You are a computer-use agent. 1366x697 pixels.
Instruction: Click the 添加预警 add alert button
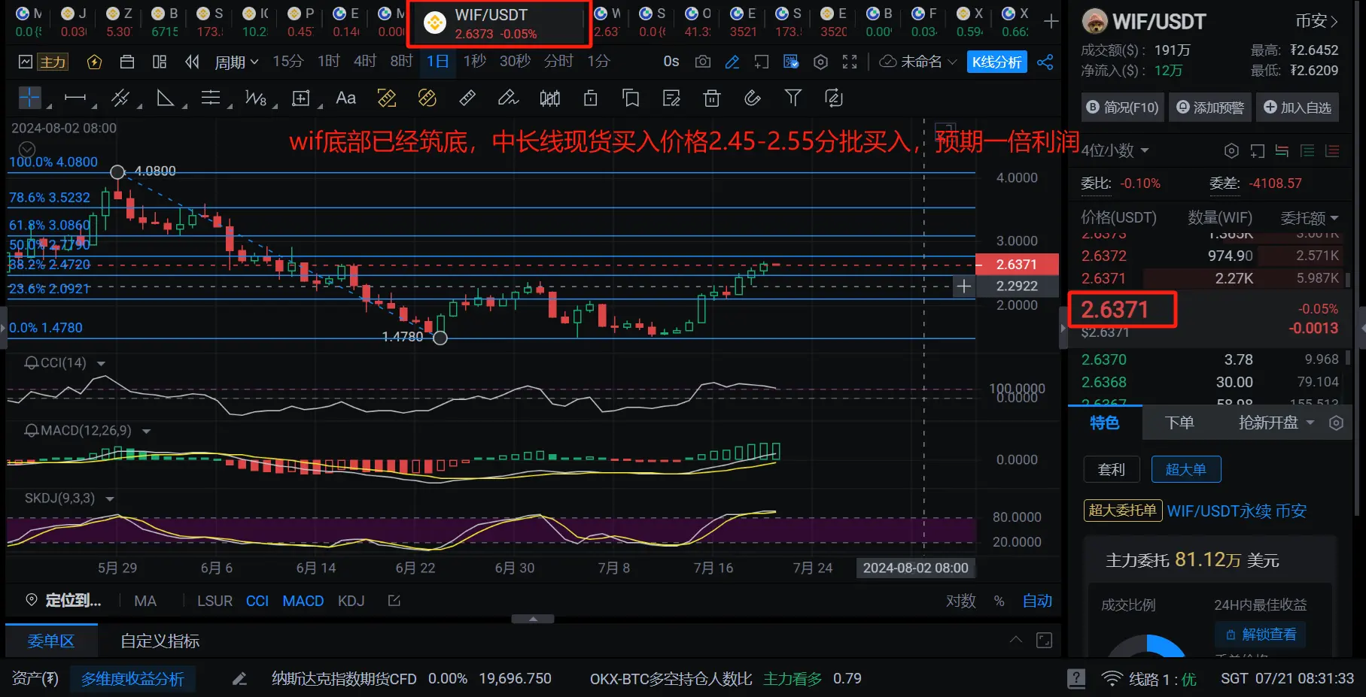pyautogui.click(x=1210, y=108)
